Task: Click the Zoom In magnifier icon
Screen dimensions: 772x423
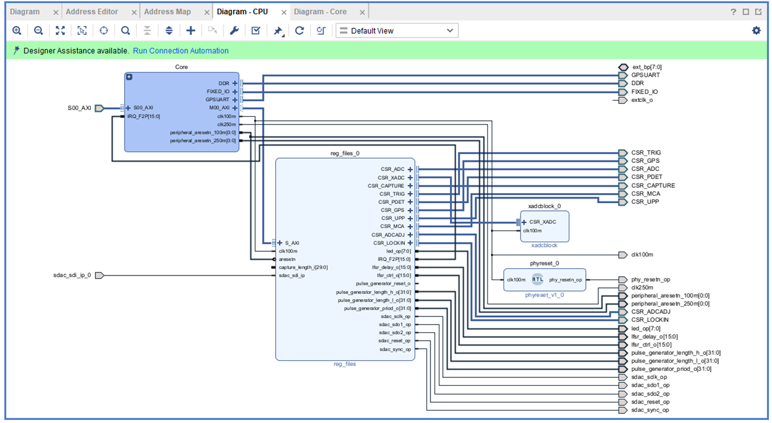Action: [17, 31]
